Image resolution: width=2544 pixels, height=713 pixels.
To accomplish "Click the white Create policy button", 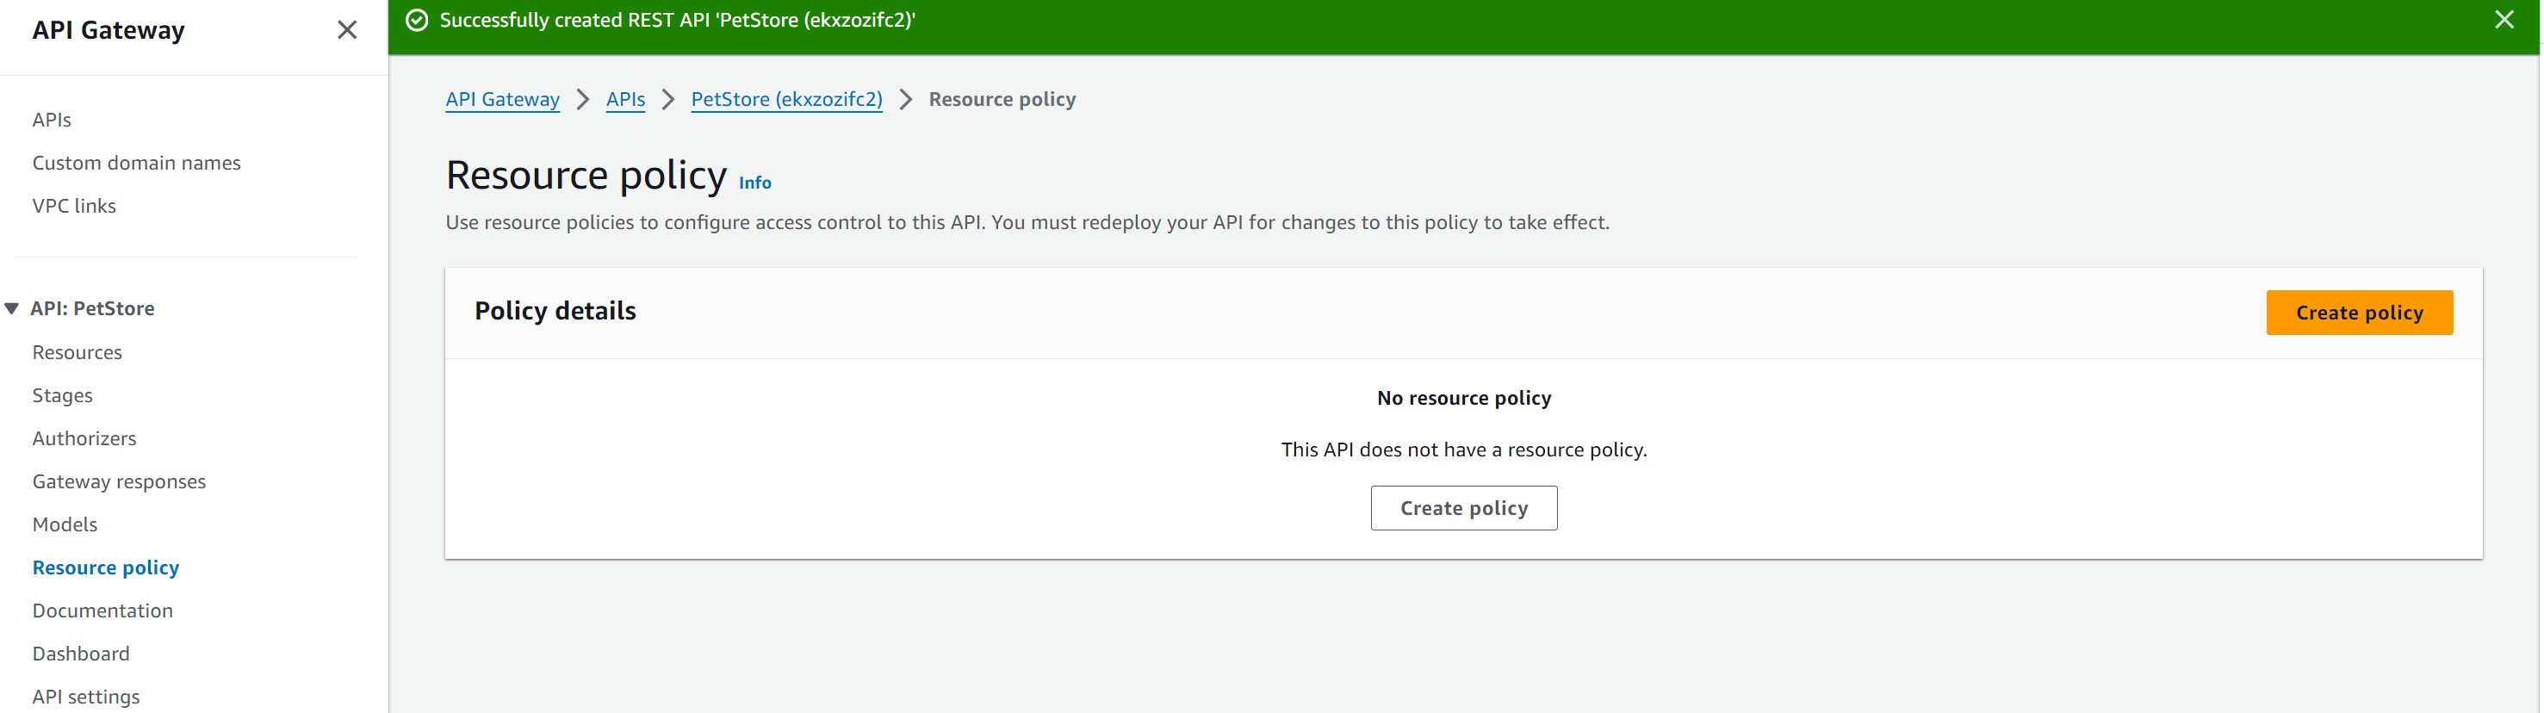I will [x=1463, y=507].
